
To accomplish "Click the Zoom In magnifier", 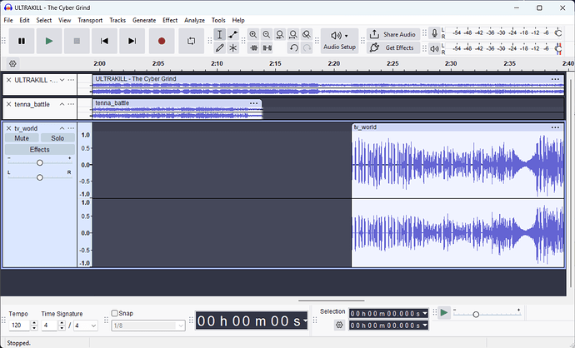I will [x=253, y=35].
